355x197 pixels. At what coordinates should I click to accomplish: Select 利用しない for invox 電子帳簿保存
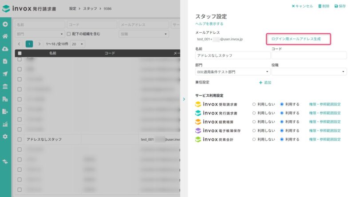(254, 130)
